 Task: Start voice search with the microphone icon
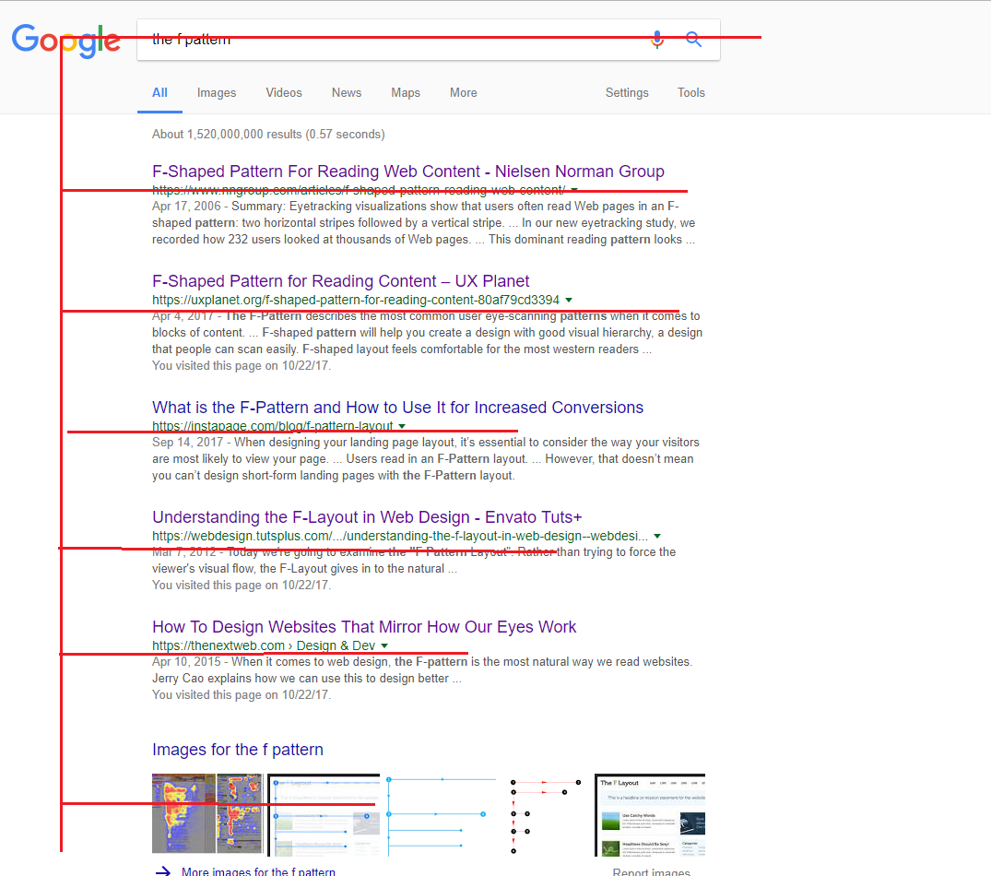[657, 39]
